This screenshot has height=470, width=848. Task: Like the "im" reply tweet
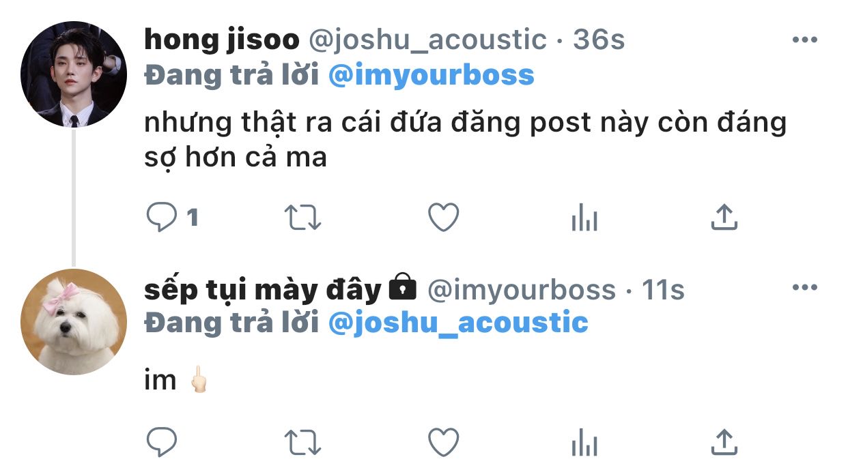(443, 442)
